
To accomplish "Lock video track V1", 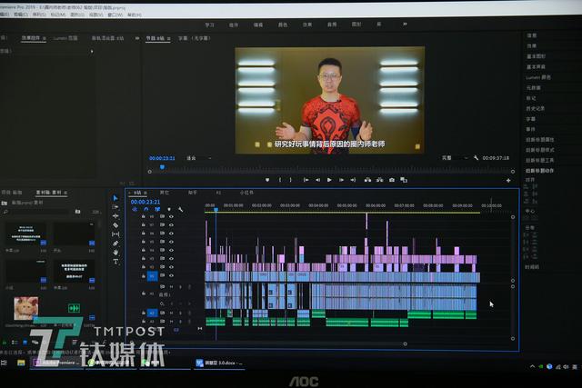I will pos(144,275).
